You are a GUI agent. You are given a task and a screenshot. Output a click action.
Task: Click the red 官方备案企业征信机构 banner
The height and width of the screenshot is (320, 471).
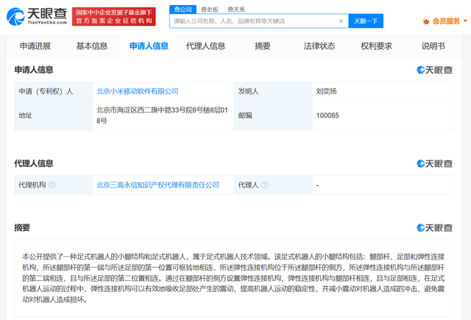pos(114,16)
